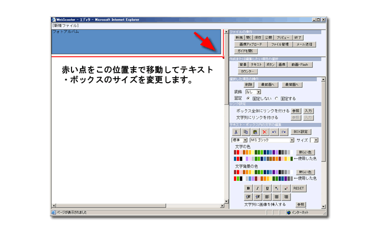Click the ファイル管理 button
This screenshot has height=233, width=377.
coord(280,44)
